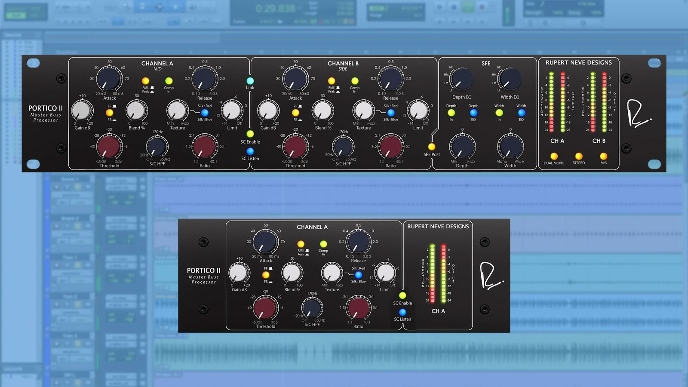Toggle Channel B Comp In button

point(355,81)
